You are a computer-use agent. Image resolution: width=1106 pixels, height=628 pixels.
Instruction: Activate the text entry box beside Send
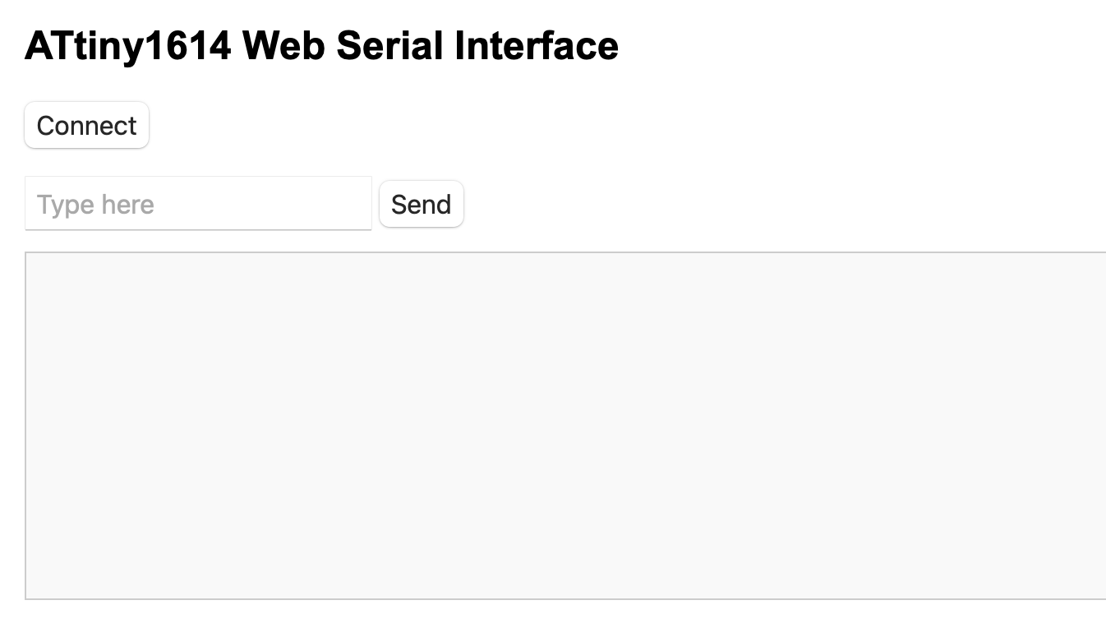click(x=198, y=204)
